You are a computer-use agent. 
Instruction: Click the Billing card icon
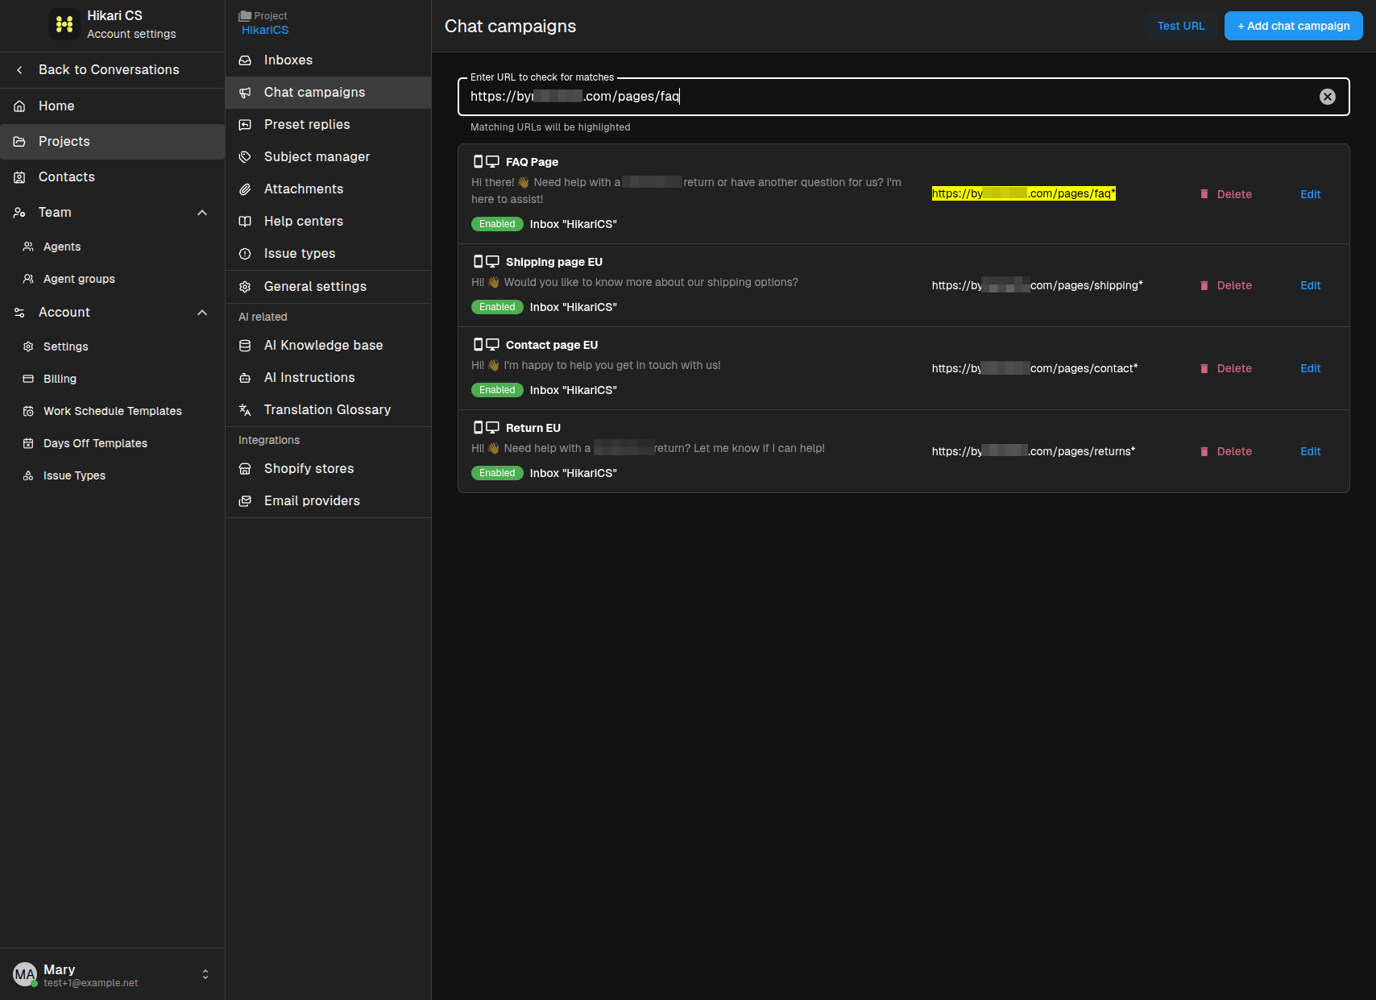[x=28, y=379]
